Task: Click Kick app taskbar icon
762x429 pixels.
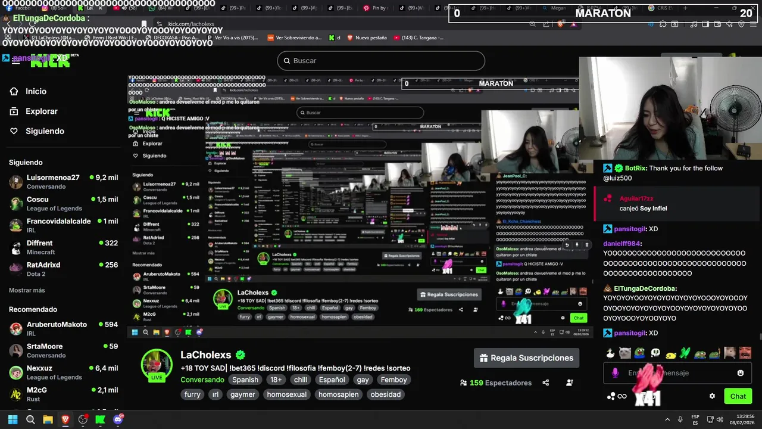Action: click(101, 419)
